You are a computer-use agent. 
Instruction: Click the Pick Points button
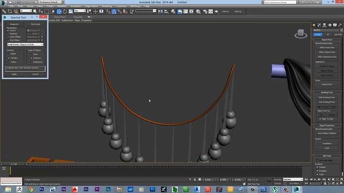click(35, 24)
